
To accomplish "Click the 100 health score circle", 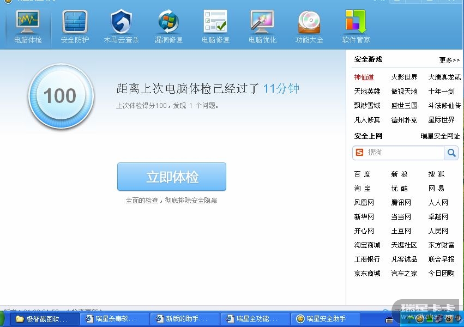I will pos(61,96).
